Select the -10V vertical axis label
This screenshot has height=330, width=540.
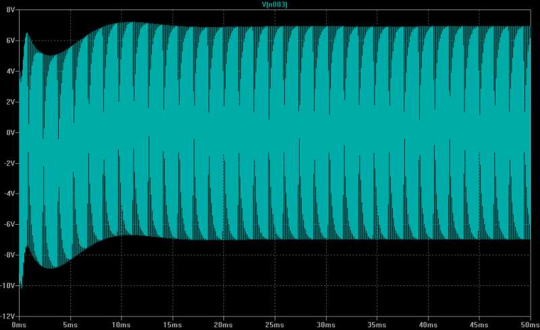7,285
